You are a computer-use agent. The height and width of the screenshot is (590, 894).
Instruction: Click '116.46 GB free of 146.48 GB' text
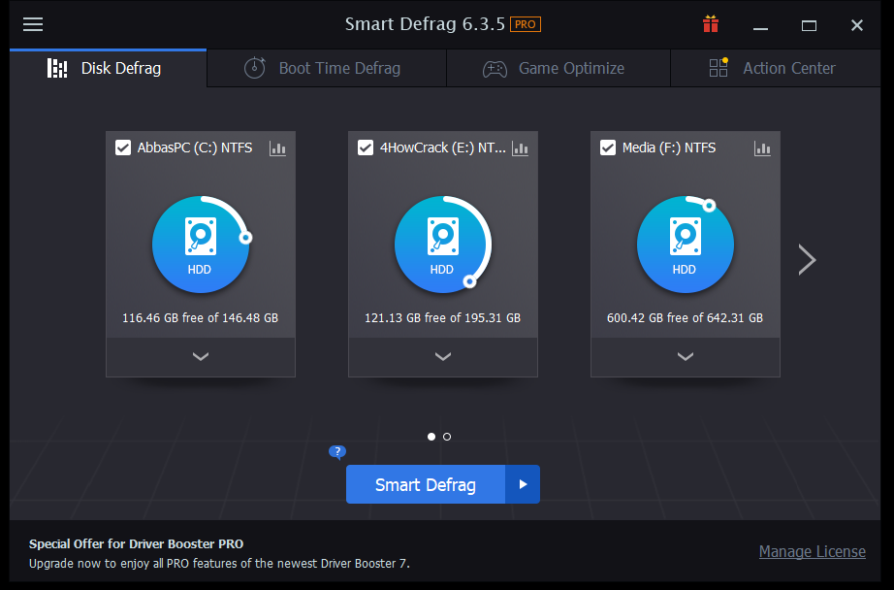coord(200,318)
